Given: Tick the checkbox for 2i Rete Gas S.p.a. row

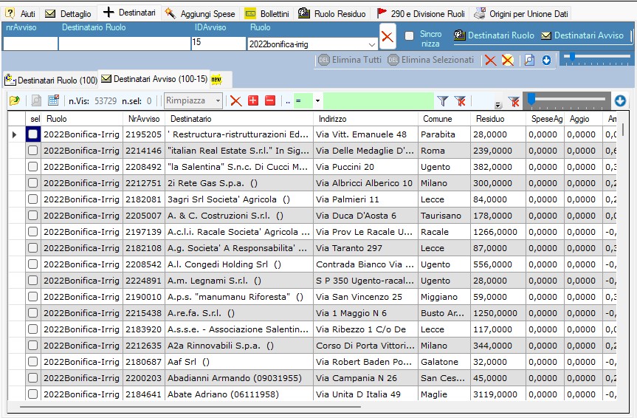Looking at the screenshot, I should click(x=32, y=183).
